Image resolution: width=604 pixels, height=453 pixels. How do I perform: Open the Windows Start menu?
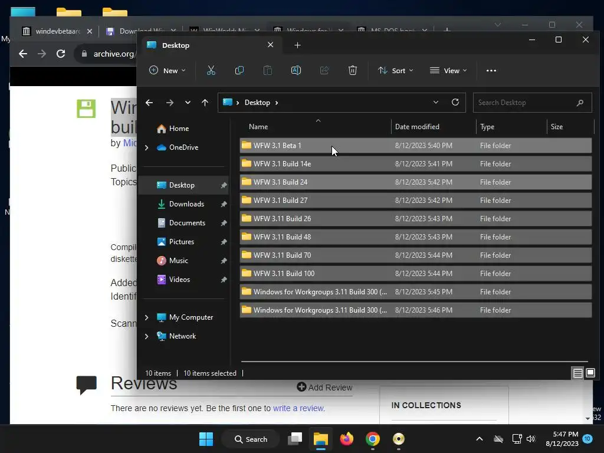tap(206, 439)
